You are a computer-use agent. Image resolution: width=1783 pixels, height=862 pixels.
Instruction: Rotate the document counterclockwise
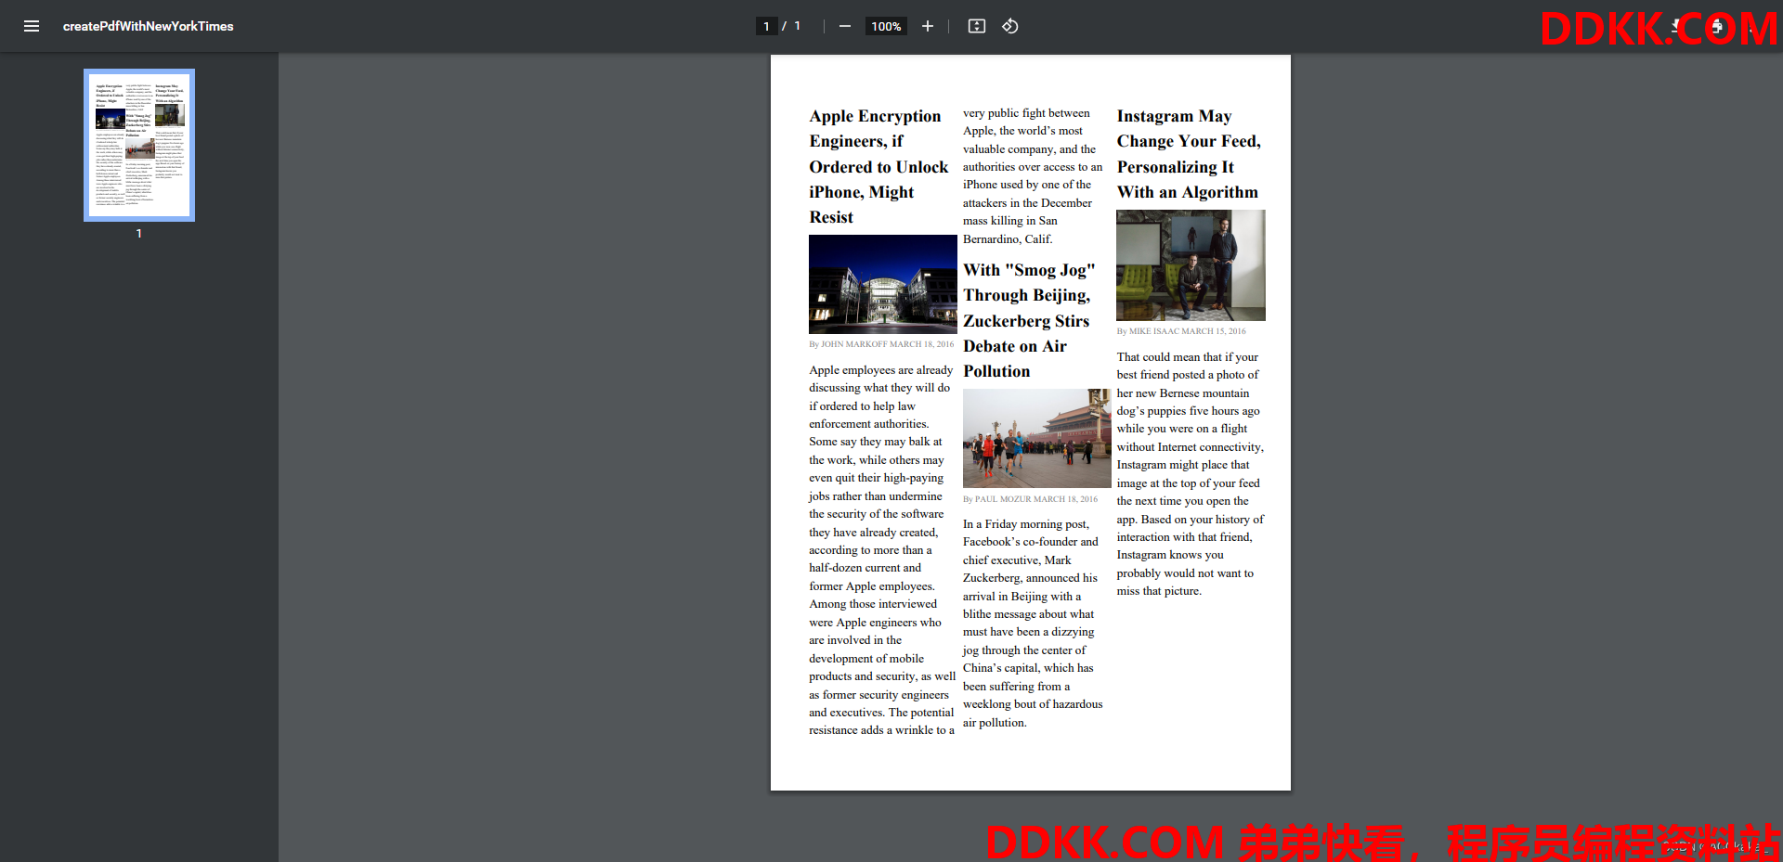click(1010, 26)
